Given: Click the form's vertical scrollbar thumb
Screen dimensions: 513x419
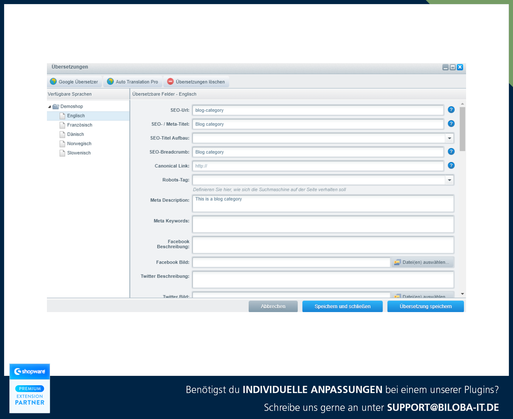Looking at the screenshot, I should coord(462,129).
